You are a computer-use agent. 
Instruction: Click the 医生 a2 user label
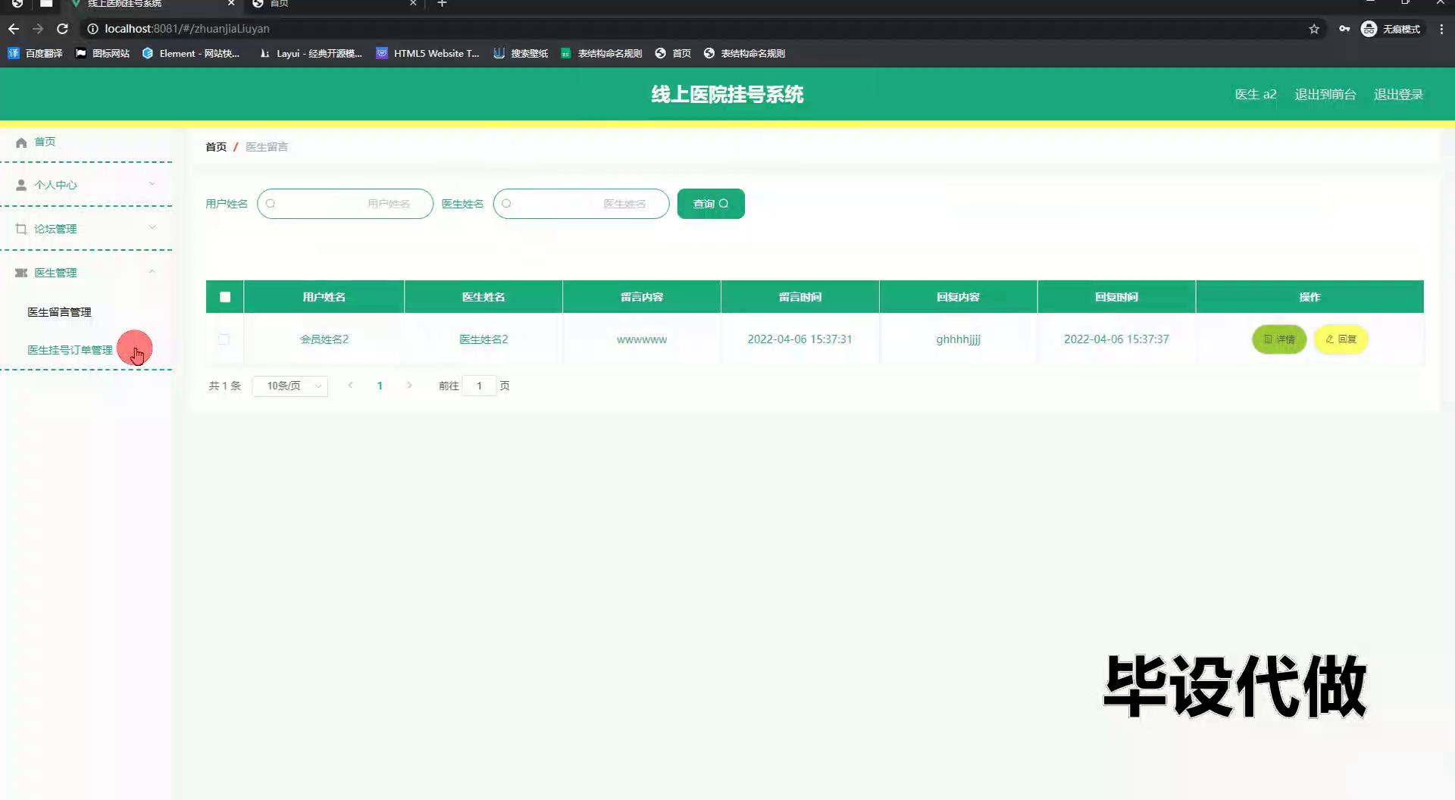coord(1256,95)
